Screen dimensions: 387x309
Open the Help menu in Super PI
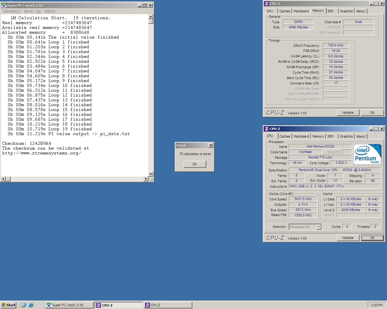[50, 11]
